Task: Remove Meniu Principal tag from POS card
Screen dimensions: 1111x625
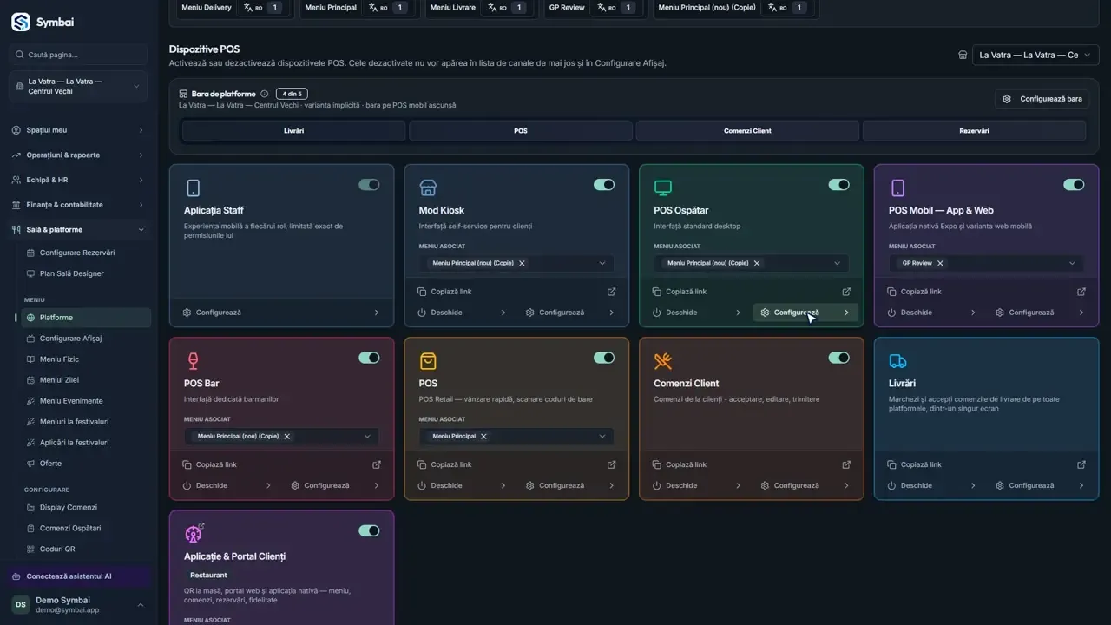Action: tap(483, 436)
